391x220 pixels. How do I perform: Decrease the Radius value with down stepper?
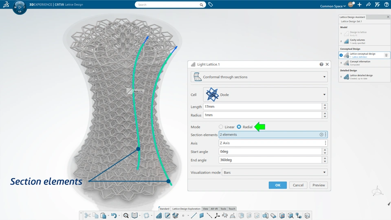tap(325, 117)
